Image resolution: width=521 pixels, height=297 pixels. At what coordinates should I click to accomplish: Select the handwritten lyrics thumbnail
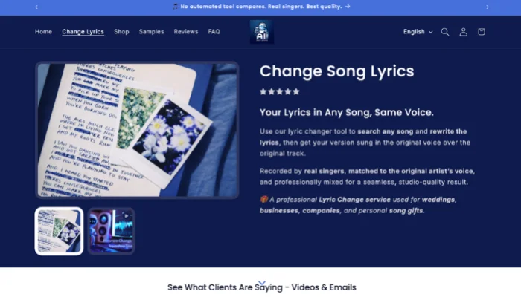[59, 231]
